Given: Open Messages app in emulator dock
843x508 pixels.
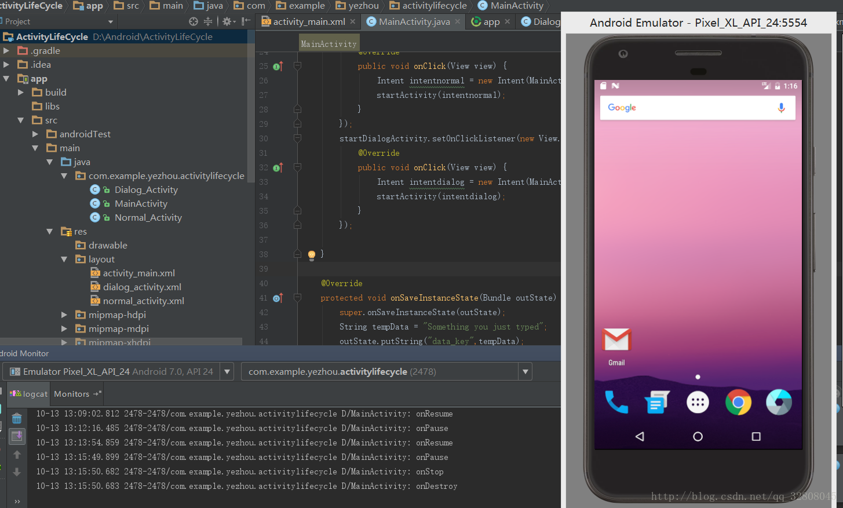Looking at the screenshot, I should (x=656, y=402).
